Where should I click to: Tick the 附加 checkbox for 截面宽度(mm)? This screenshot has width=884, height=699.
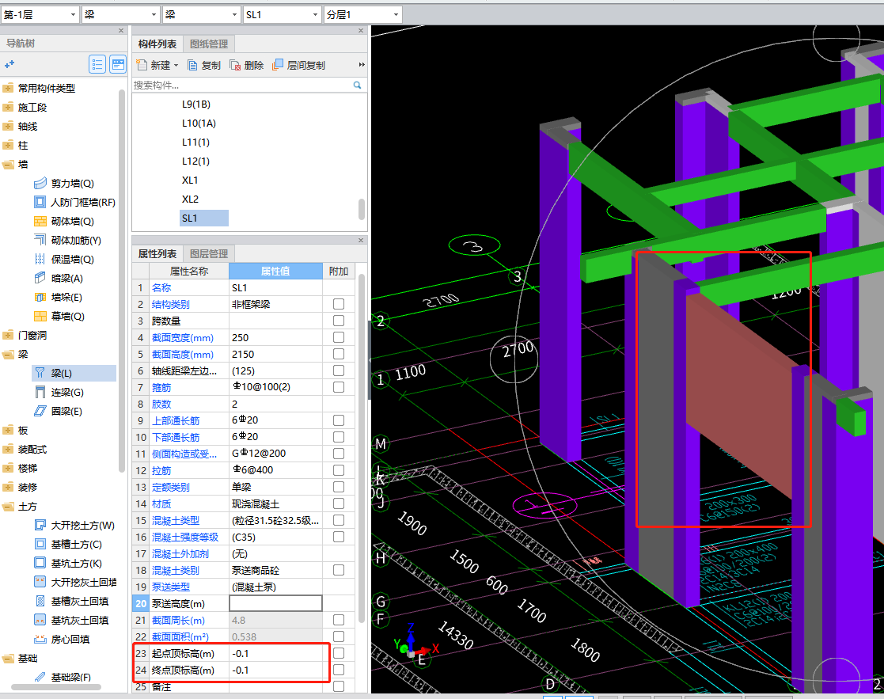tap(338, 337)
